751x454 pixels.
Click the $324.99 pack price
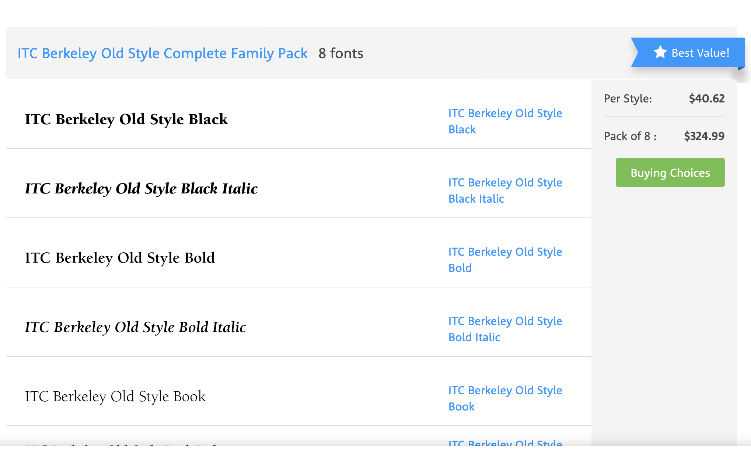point(704,136)
